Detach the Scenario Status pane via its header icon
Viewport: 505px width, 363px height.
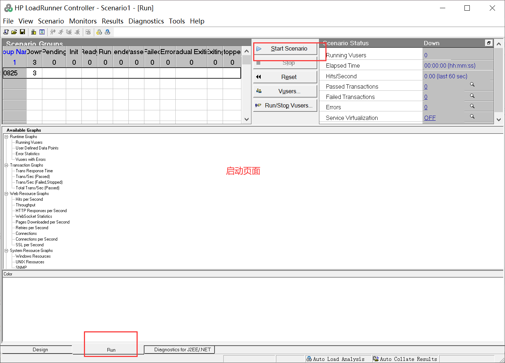tap(489, 43)
